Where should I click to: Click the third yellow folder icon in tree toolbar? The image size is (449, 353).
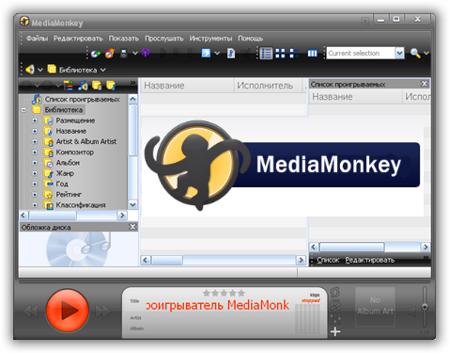click(x=97, y=86)
